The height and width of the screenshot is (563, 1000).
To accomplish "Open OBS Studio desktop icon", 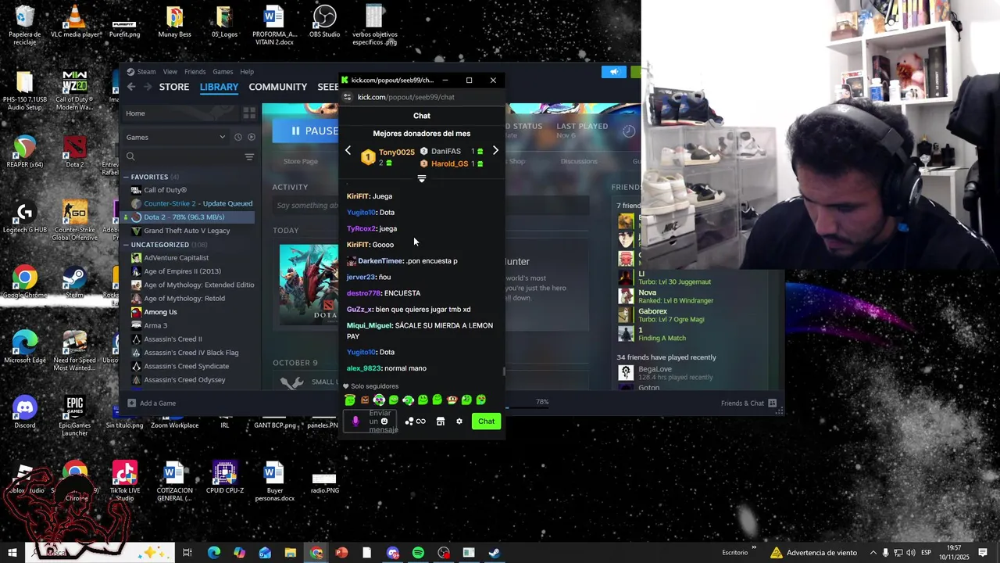I will (324, 22).
